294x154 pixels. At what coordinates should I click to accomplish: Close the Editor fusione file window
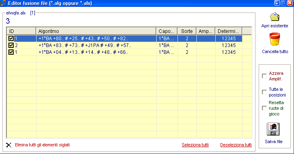coord(290,3)
